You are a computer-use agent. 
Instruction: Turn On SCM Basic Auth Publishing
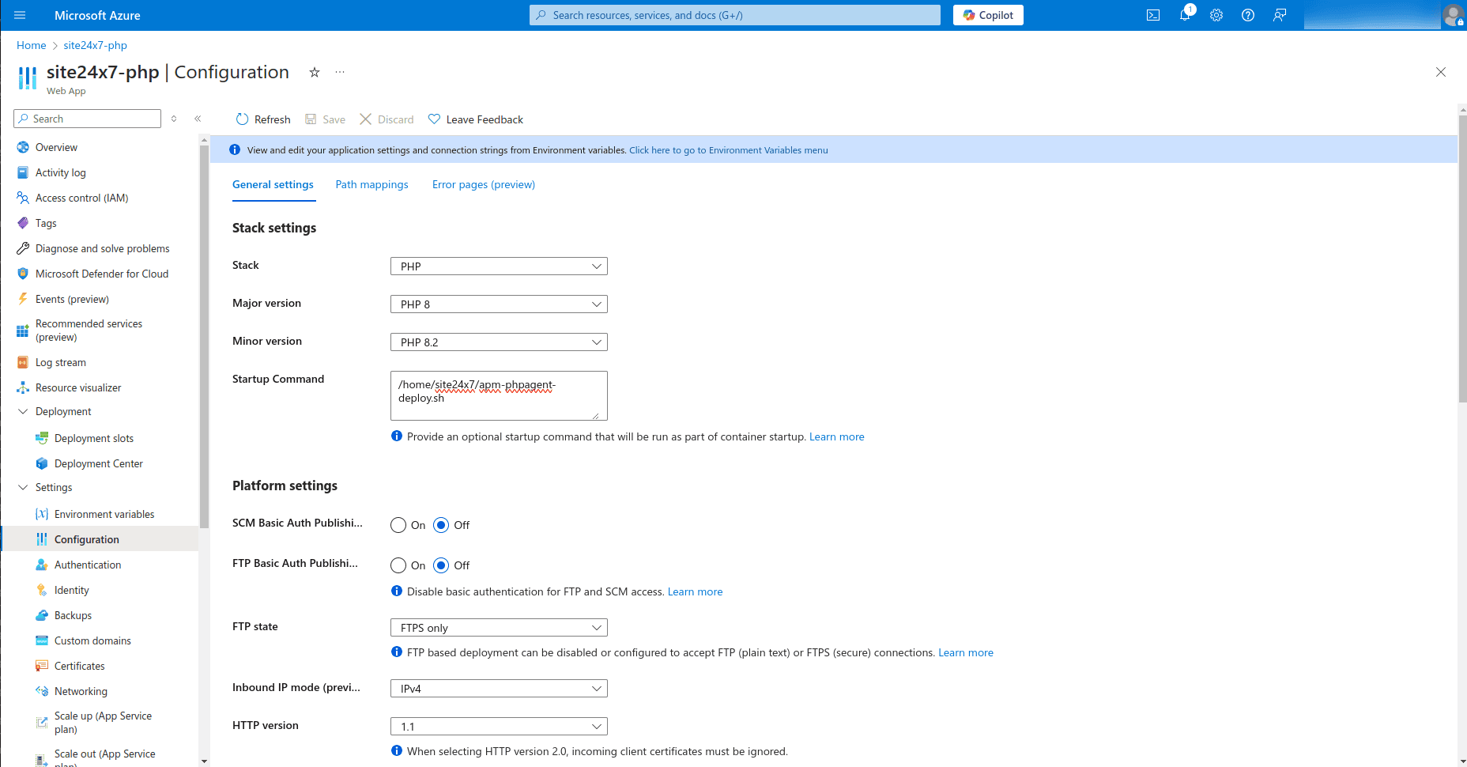pos(398,524)
